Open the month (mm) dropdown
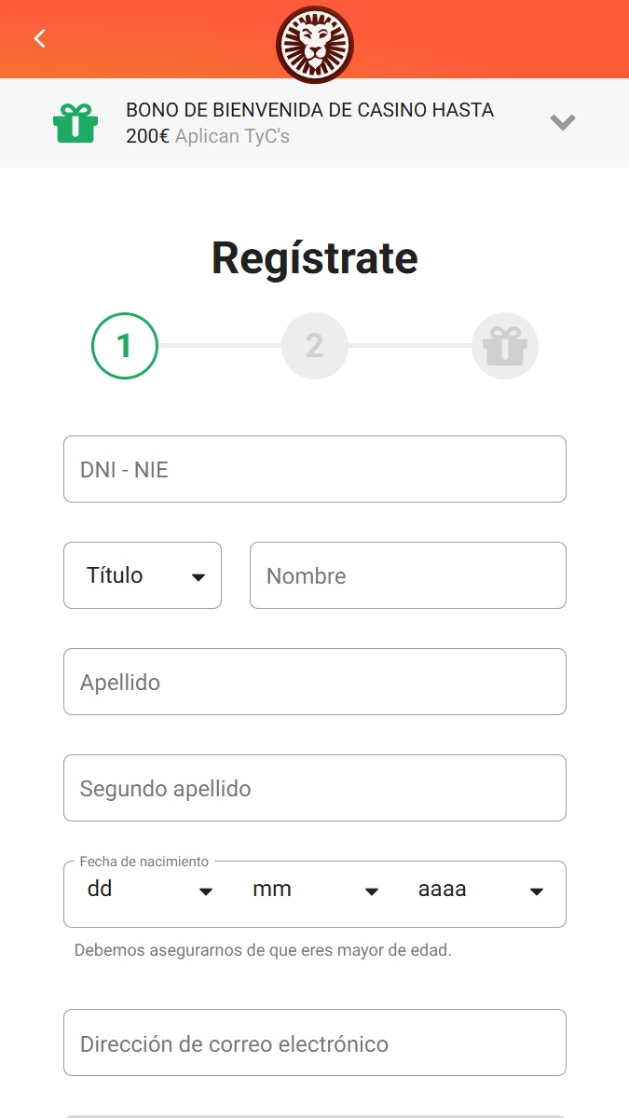Screen dimensions: 629x1118 [x=315, y=890]
